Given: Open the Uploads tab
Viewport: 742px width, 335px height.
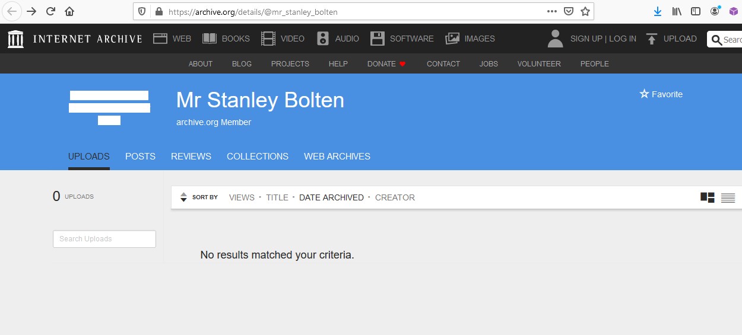Looking at the screenshot, I should (89, 157).
